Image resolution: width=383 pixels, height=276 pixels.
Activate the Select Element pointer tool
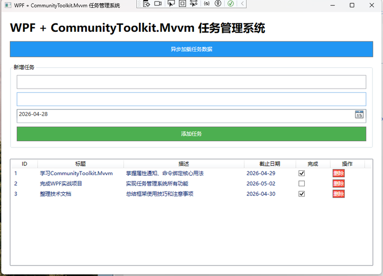tap(171, 3)
